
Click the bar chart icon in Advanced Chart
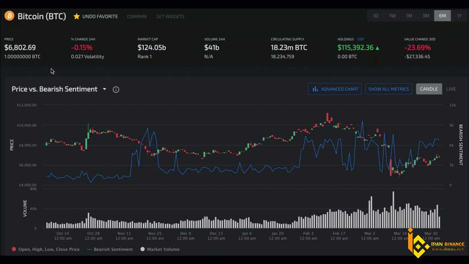pyautogui.click(x=315, y=89)
